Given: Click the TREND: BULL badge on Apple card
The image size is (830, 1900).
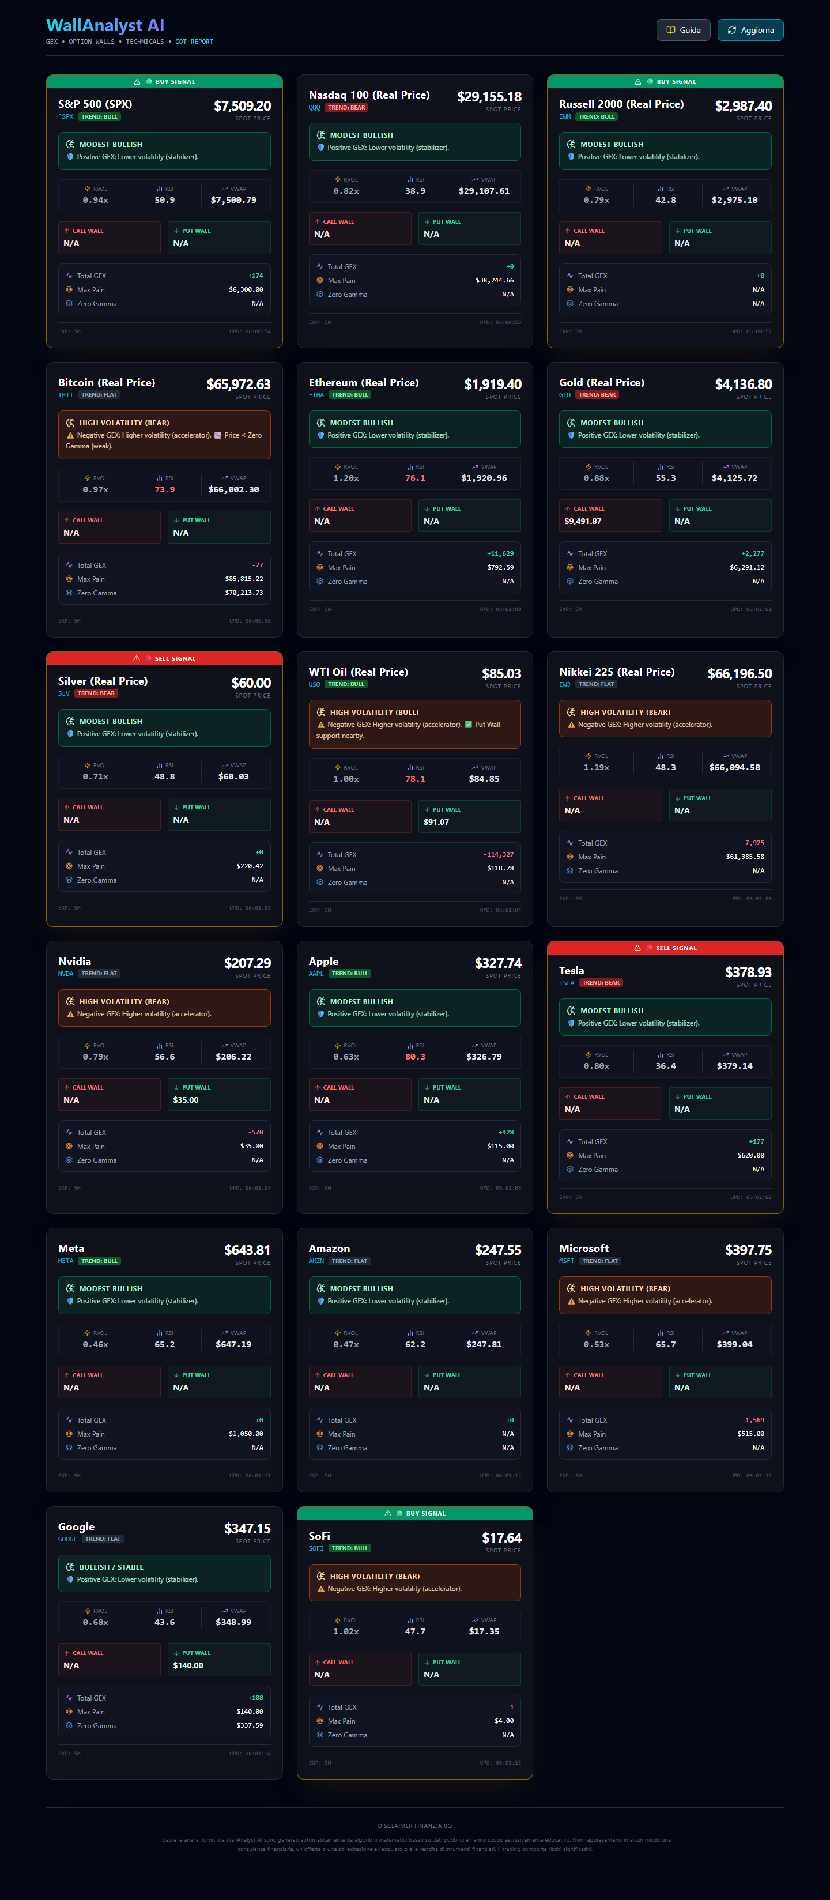Looking at the screenshot, I should [x=350, y=974].
